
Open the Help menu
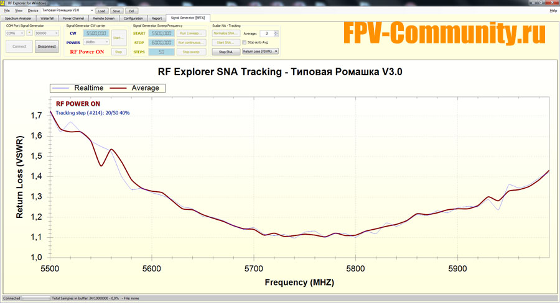click(x=553, y=11)
